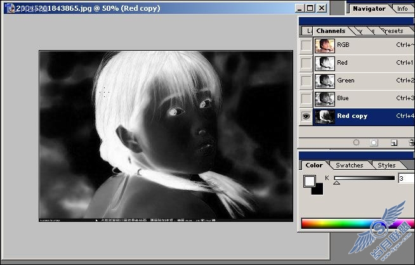The width and height of the screenshot is (415, 265).
Task: Show the Green channel visibility box
Action: coord(306,81)
